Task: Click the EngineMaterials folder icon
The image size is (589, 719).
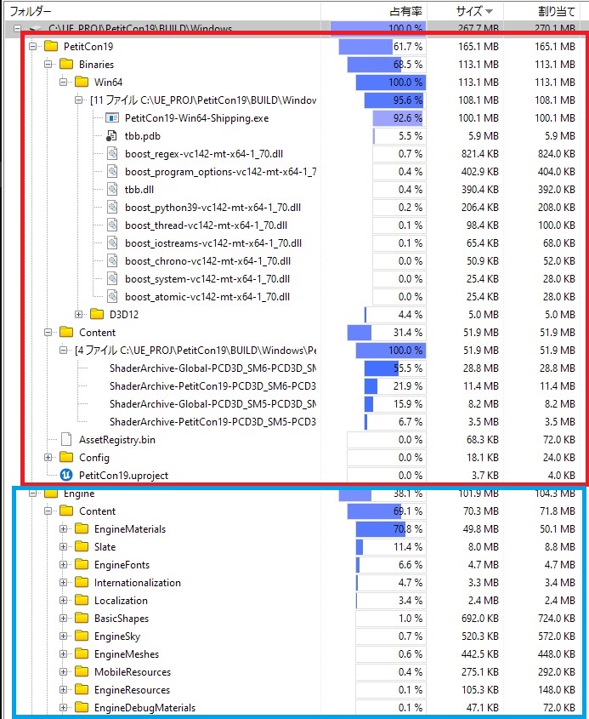Action: click(x=82, y=528)
